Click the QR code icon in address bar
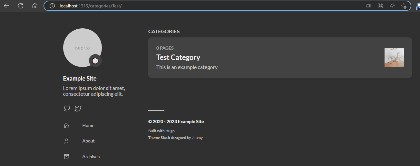Image resolution: width=420 pixels, height=166 pixels. click(x=380, y=6)
